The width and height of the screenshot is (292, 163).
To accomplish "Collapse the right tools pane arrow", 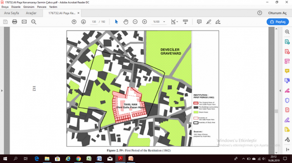I will click(x=279, y=91).
